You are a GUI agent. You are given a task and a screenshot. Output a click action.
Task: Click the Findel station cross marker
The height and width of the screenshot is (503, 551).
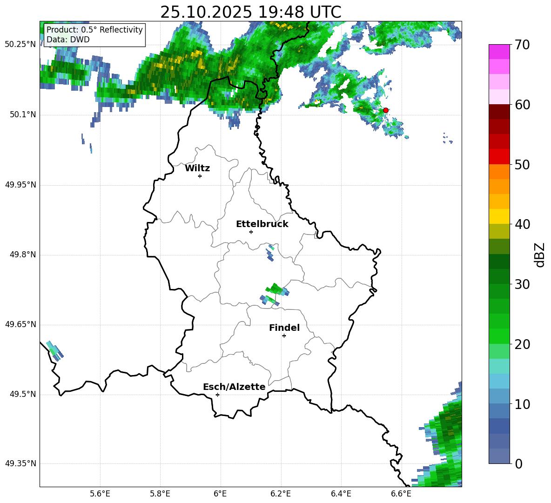click(x=284, y=336)
